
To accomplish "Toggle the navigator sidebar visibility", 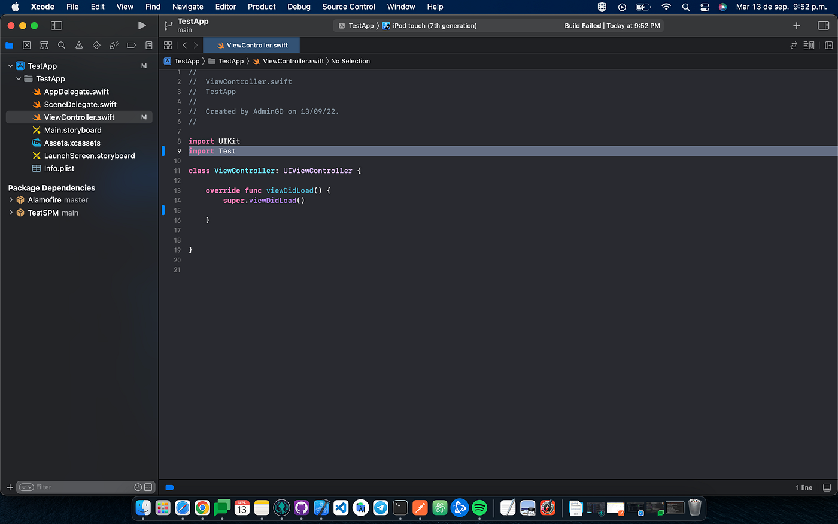I will [x=56, y=25].
